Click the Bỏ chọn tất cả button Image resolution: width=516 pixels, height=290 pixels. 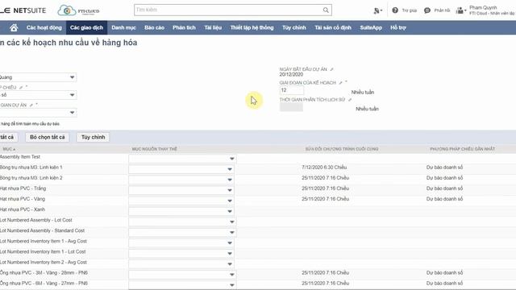coord(48,137)
